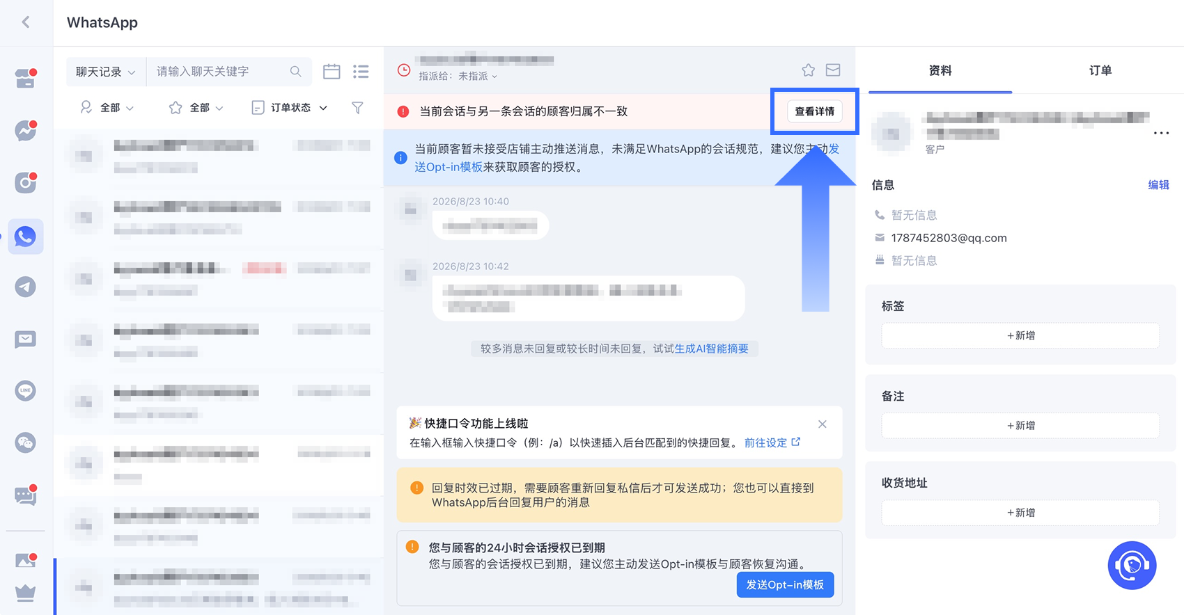Open the WeChat channel in sidebar
Viewport: 1184px width, 615px height.
pyautogui.click(x=26, y=442)
